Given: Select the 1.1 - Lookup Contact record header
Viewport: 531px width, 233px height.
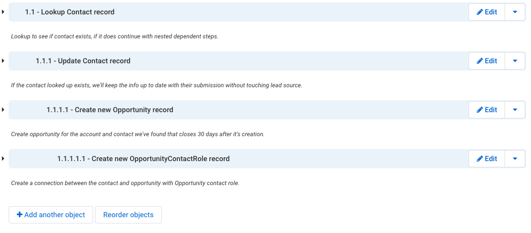Looking at the screenshot, I should (x=70, y=12).
